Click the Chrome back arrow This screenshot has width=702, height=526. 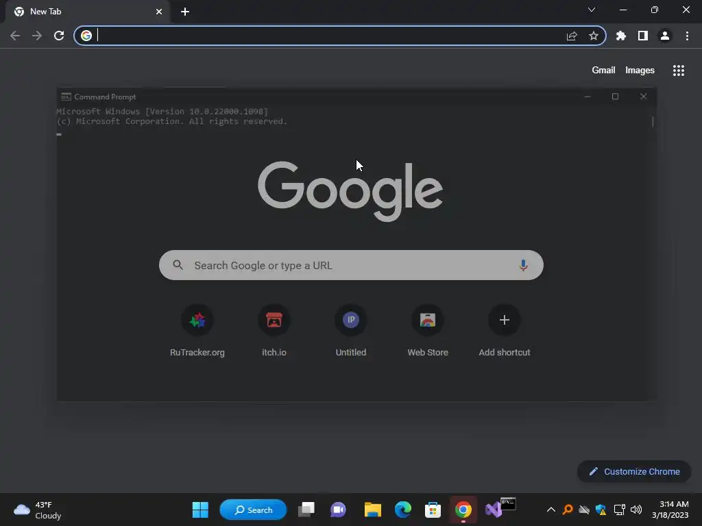tap(15, 36)
